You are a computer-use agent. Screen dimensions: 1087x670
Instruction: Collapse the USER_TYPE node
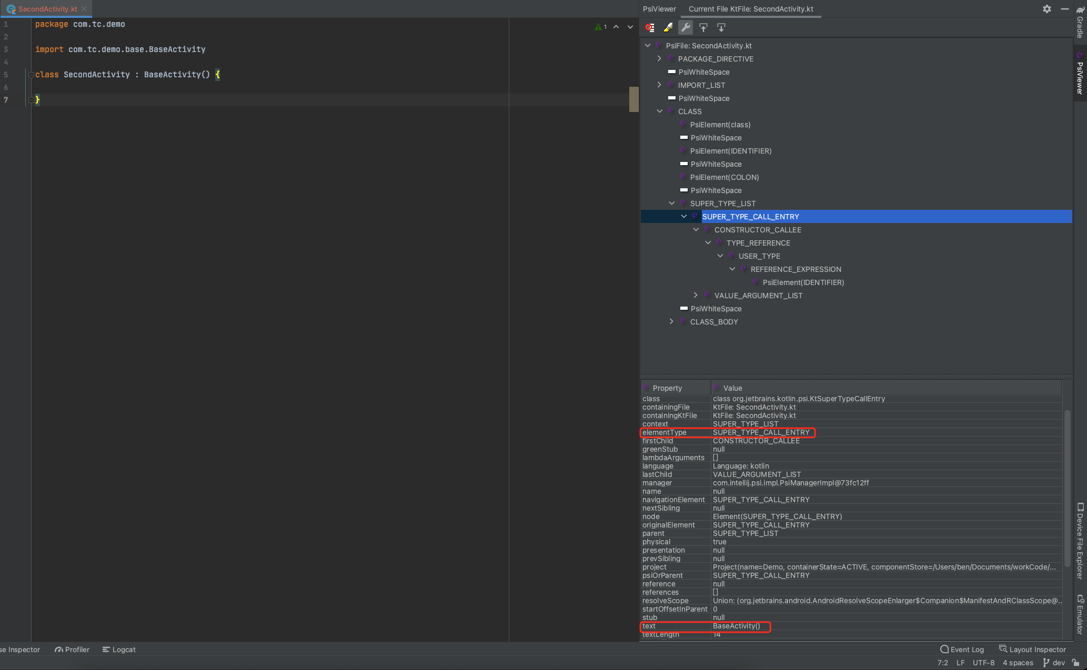coord(720,256)
